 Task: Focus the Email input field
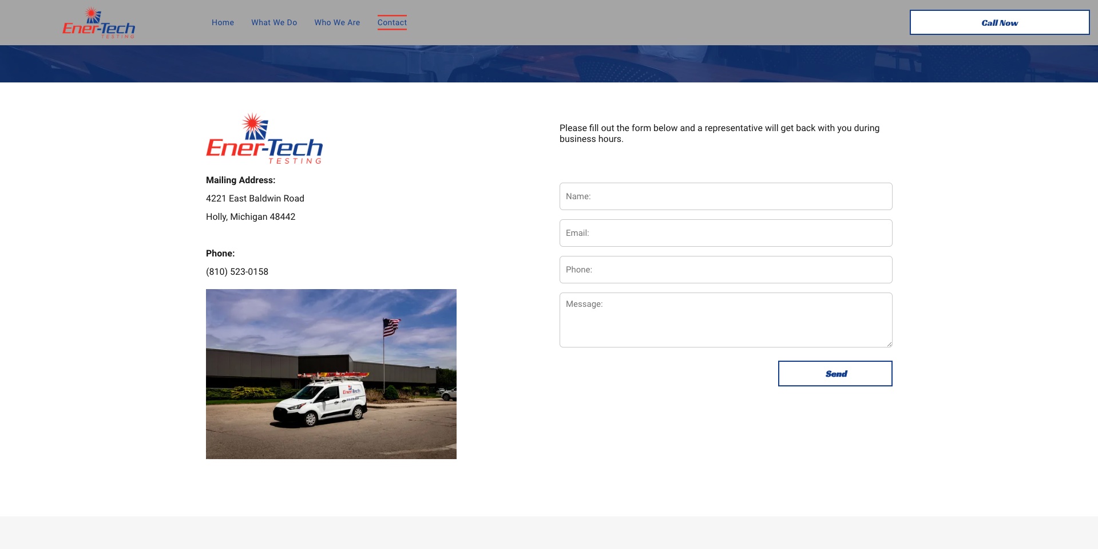click(x=726, y=233)
